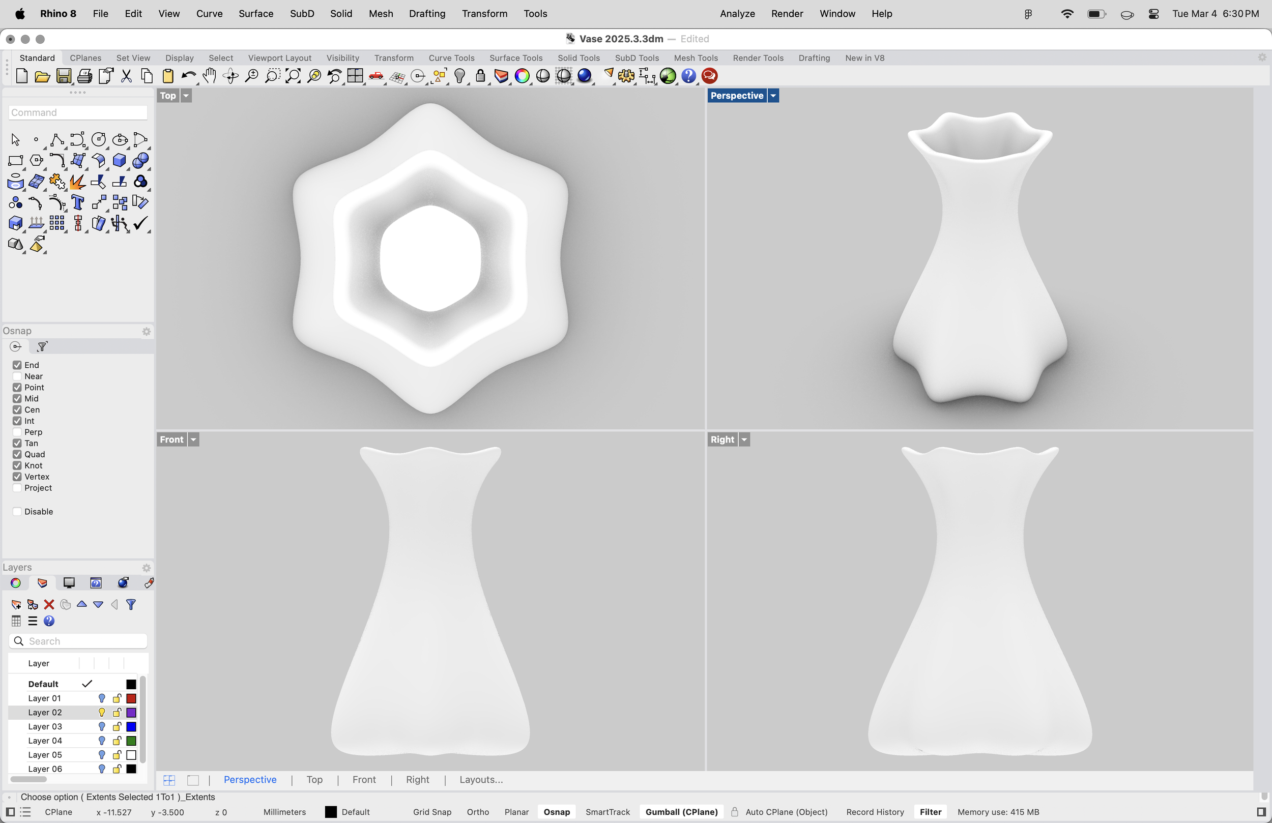Click the Text object tool
The image size is (1272, 823).
pos(77,202)
